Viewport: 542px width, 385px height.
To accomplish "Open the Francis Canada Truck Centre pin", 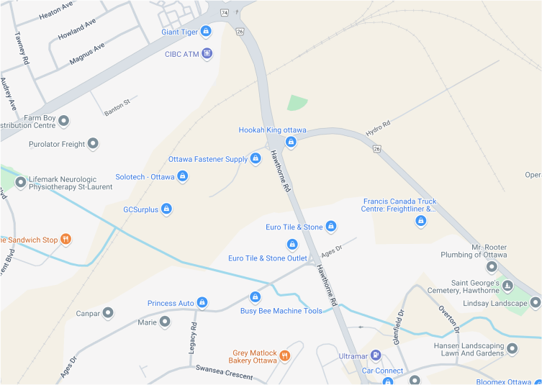I will 420,220.
